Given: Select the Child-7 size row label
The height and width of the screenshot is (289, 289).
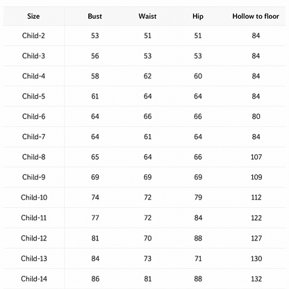Looking at the screenshot, I should tap(33, 137).
